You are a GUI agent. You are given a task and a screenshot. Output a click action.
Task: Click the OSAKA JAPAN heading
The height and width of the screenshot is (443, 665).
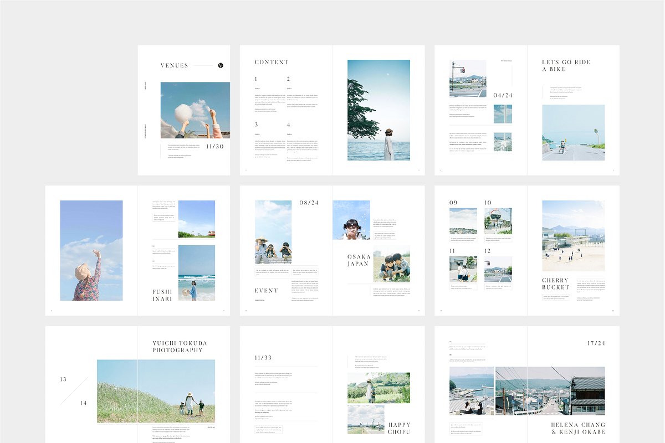tap(358, 260)
